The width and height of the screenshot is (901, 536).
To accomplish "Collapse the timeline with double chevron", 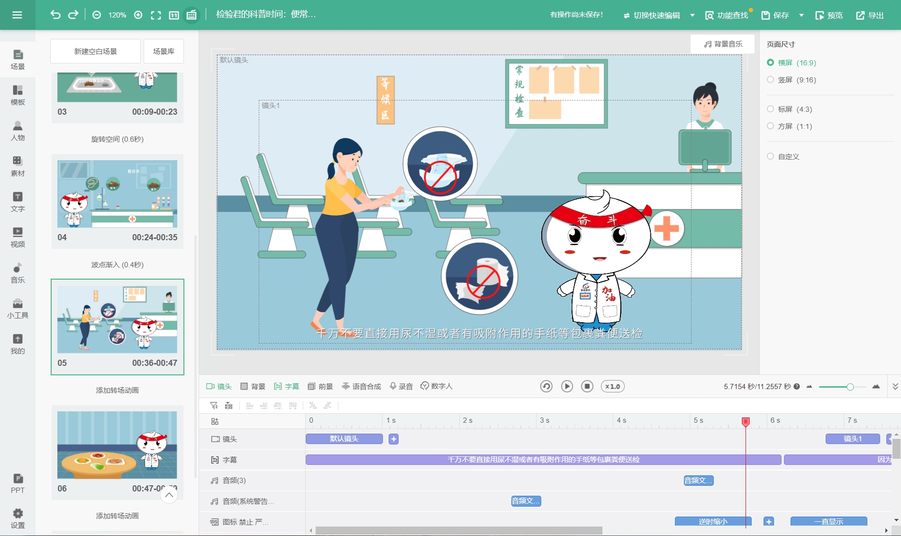I will coord(895,386).
